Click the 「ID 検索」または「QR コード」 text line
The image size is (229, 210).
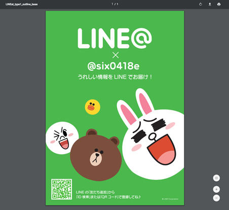click(108, 197)
